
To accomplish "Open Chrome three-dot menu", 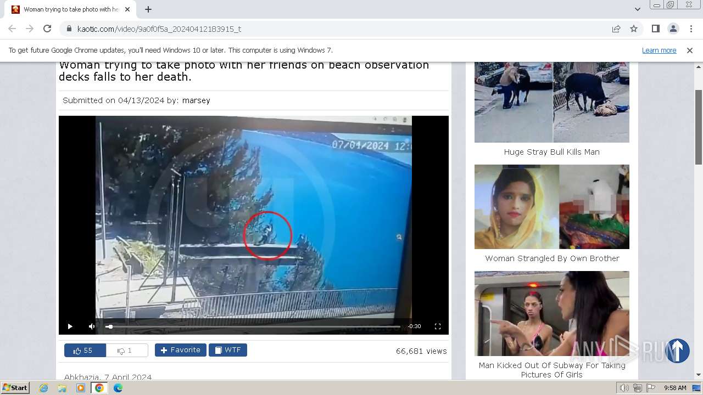I will [690, 29].
